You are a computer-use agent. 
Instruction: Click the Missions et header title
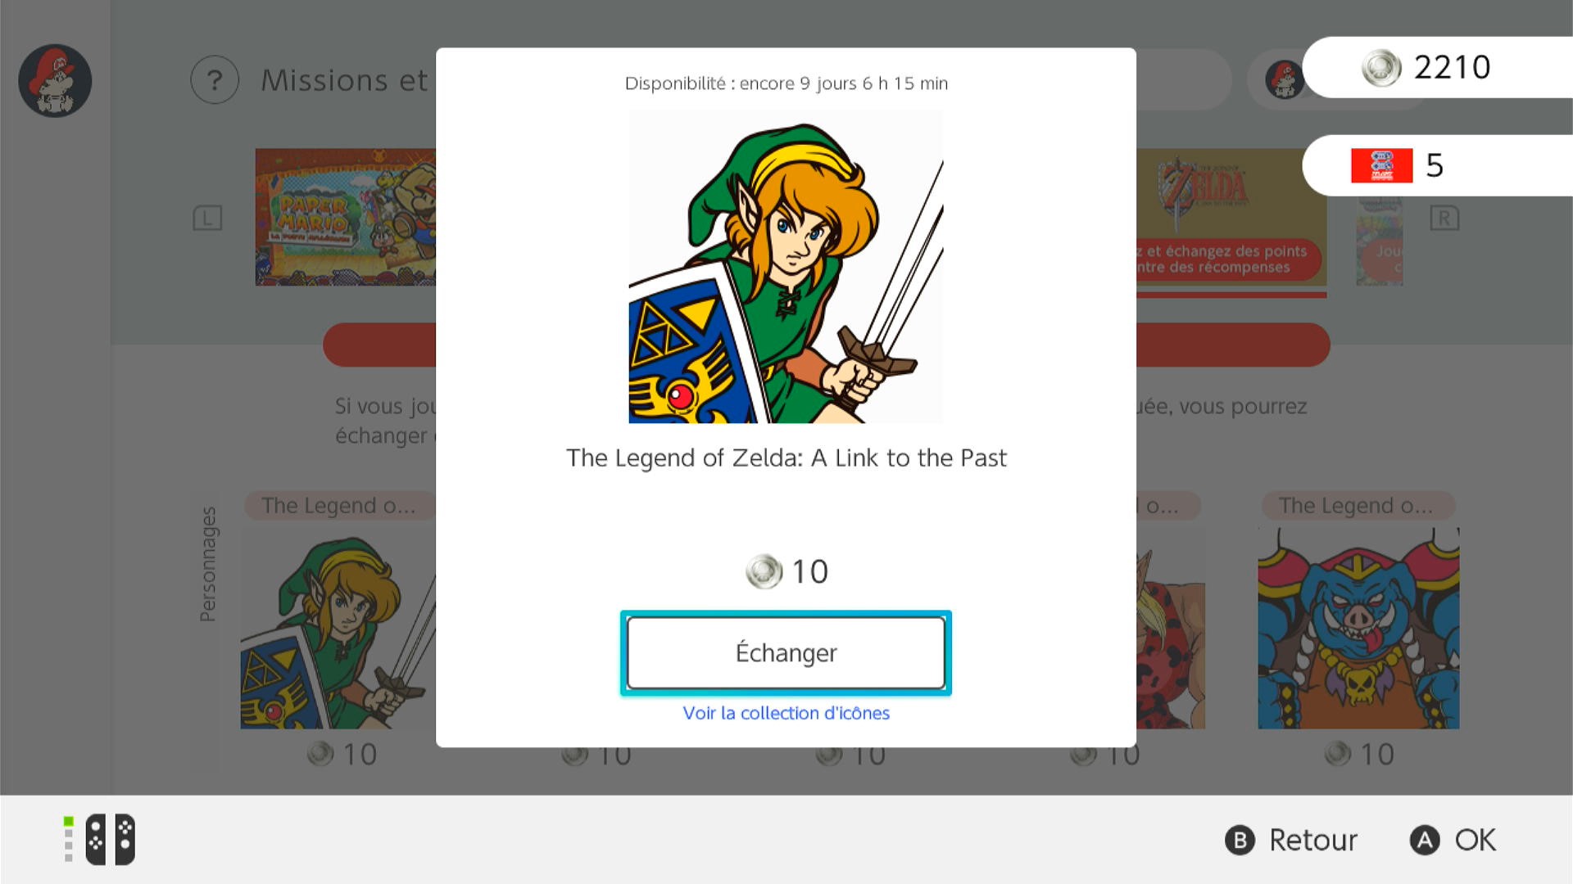pyautogui.click(x=344, y=80)
